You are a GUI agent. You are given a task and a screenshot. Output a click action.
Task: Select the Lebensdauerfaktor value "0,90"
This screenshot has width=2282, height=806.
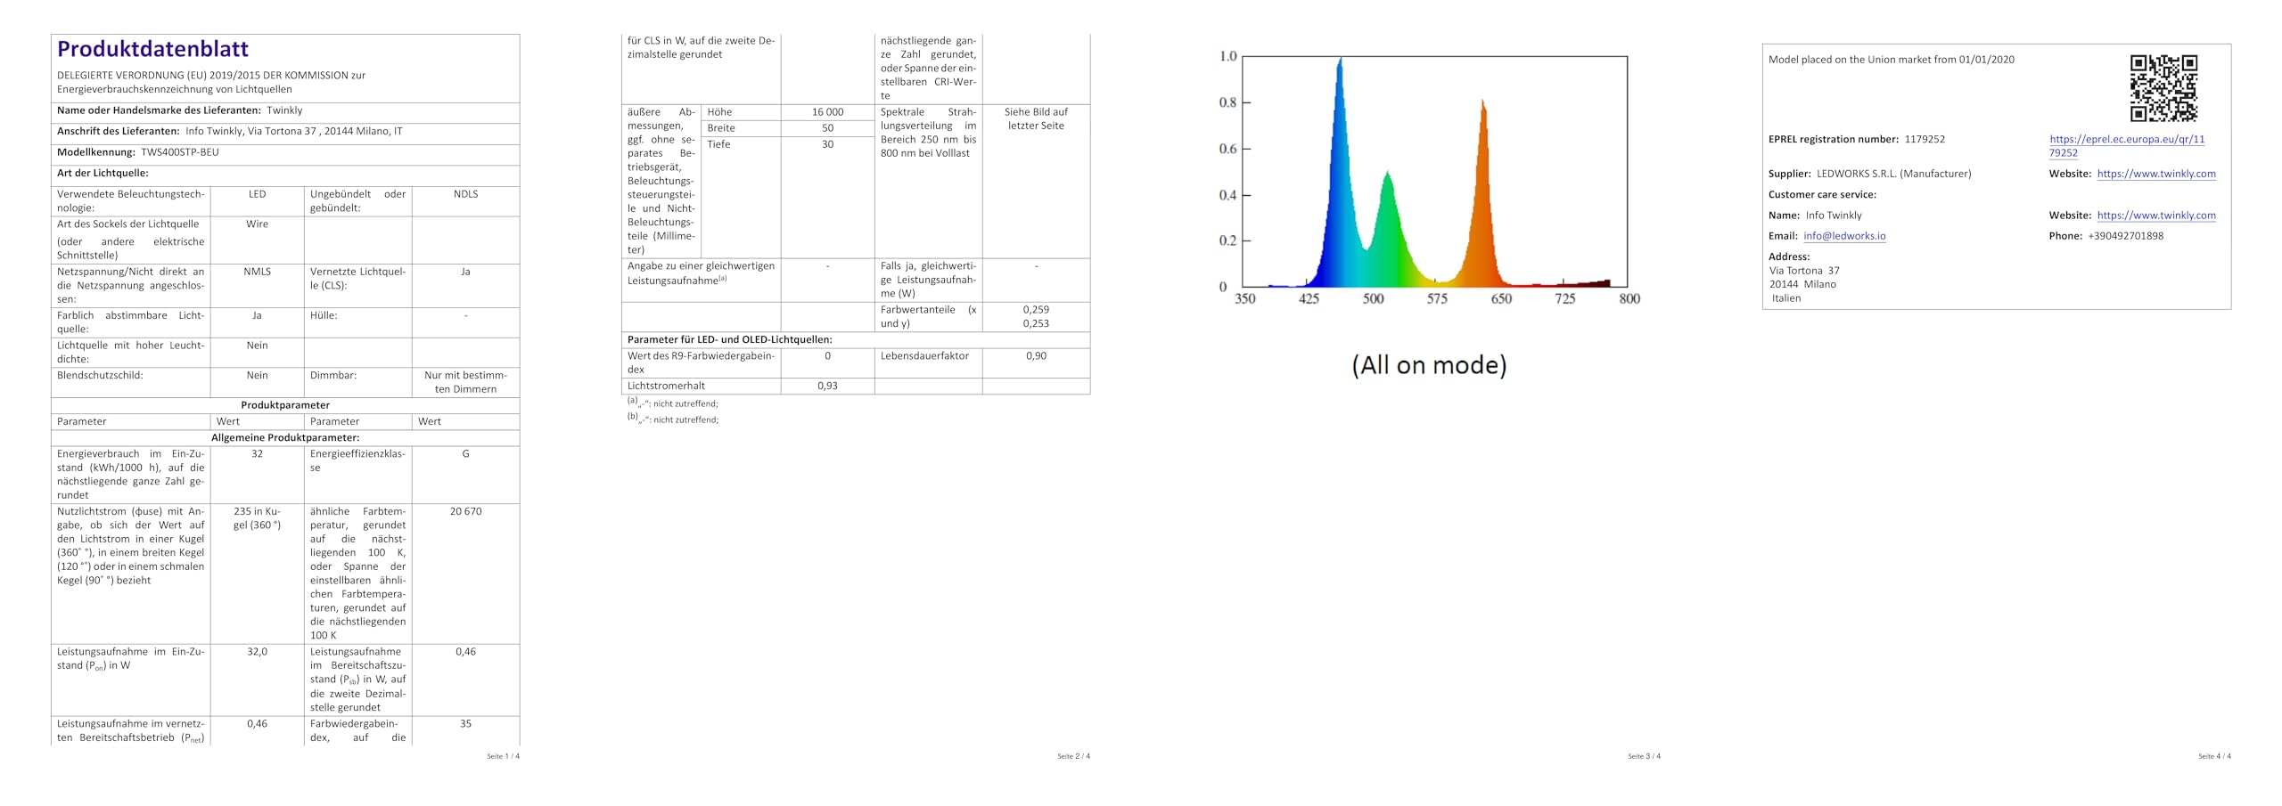point(1036,356)
